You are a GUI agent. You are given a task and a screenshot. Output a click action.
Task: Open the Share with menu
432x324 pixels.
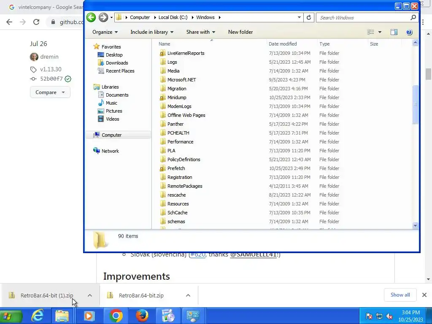tap(200, 32)
